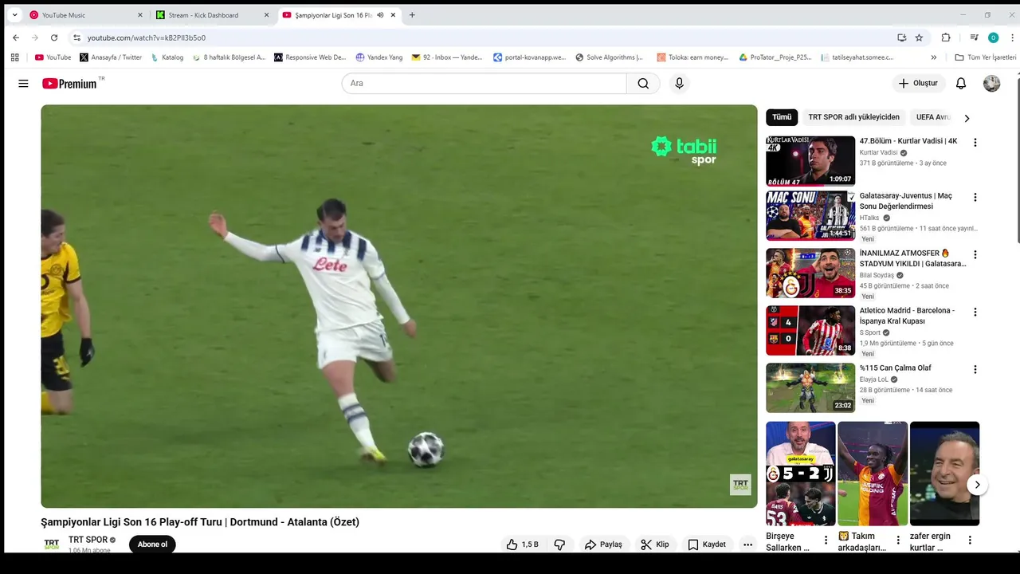Select the UEFA Avrupa chip
1020x574 pixels.
pyautogui.click(x=933, y=117)
